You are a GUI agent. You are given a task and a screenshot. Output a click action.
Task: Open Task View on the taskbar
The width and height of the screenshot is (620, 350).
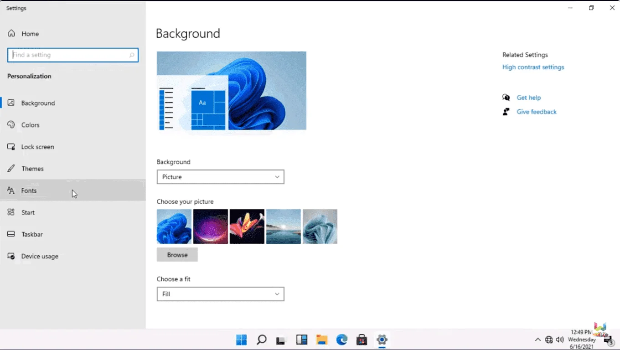coord(281,340)
